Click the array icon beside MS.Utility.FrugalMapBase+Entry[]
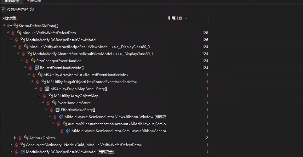 47,89
